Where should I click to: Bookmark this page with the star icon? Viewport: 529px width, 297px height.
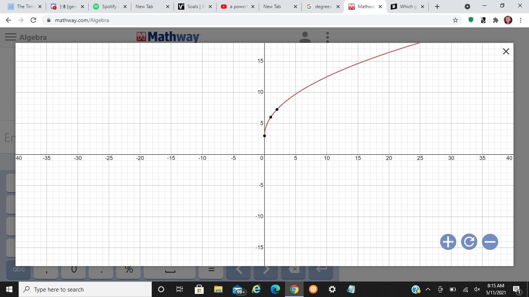pos(455,20)
